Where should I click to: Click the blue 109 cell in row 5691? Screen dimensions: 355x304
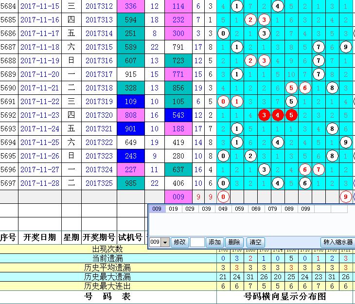tap(130, 102)
